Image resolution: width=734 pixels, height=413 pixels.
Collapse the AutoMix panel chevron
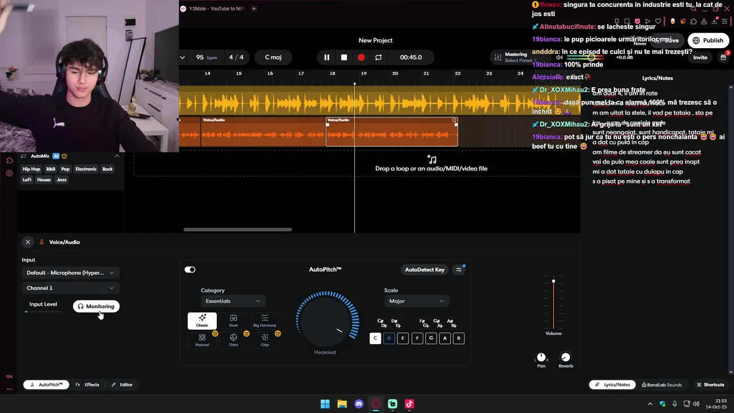click(117, 156)
